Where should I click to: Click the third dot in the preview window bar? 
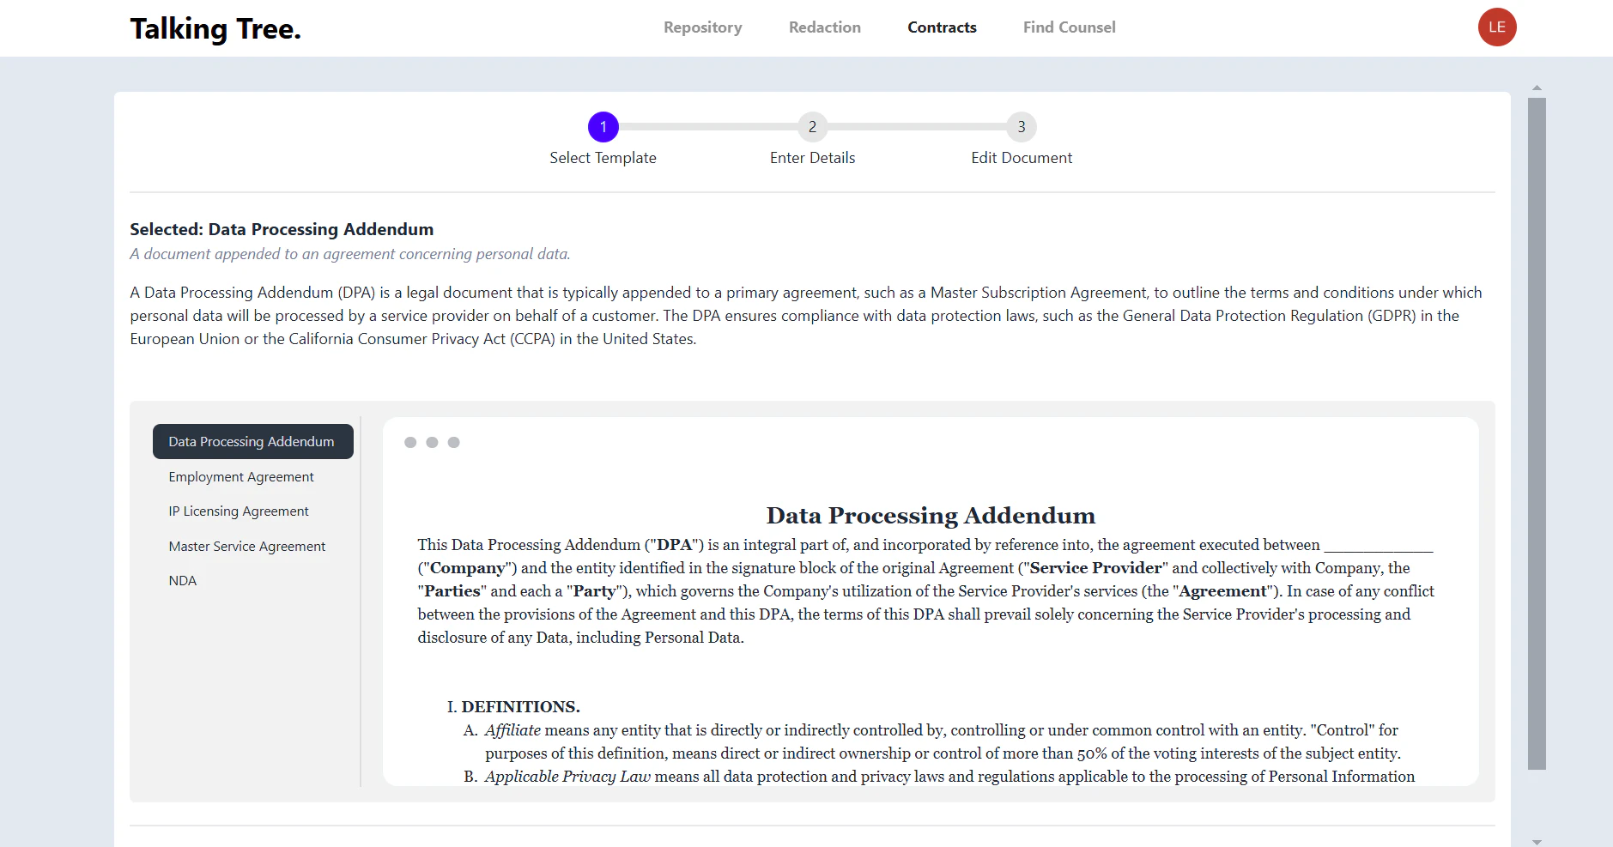point(453,442)
